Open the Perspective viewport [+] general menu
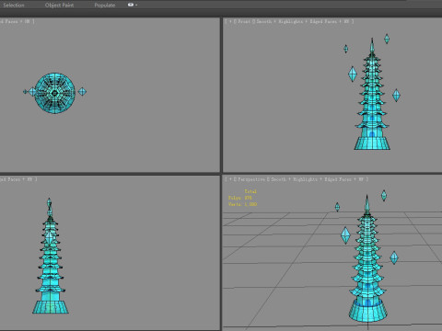442x331 pixels. click(x=230, y=179)
